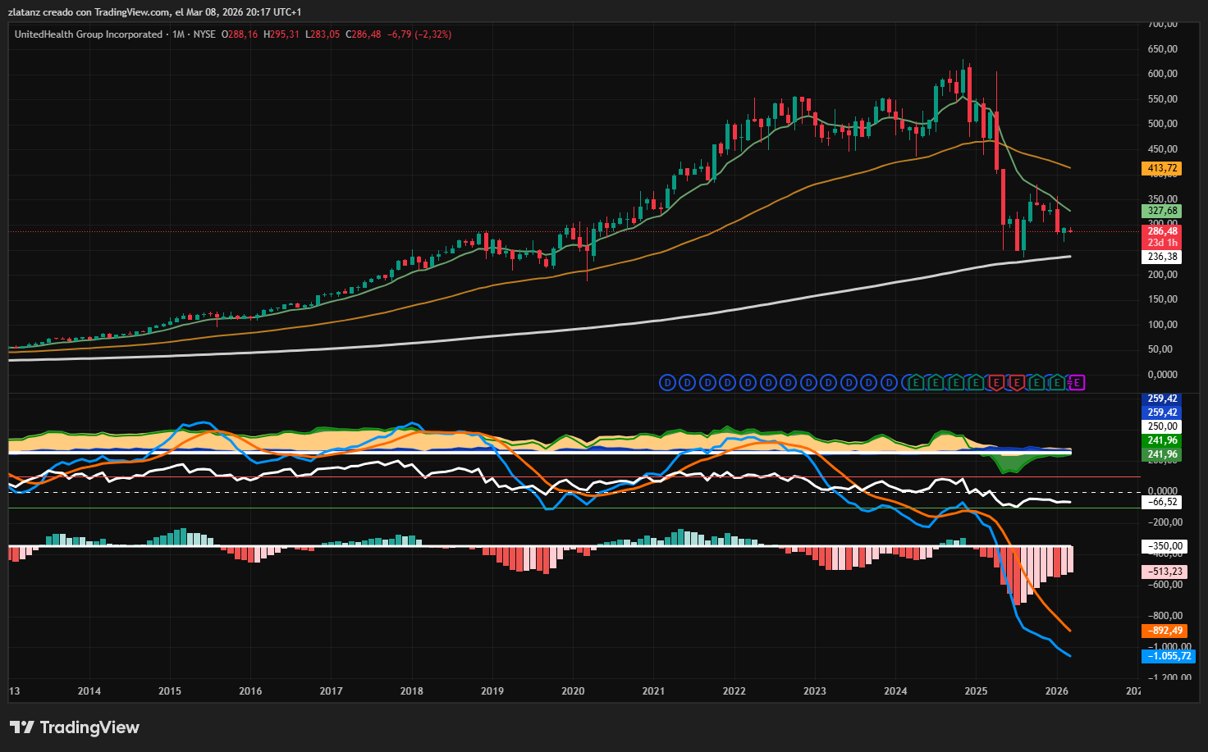Click the 2025 label on time axis
The width and height of the screenshot is (1208, 752).
coord(977,691)
